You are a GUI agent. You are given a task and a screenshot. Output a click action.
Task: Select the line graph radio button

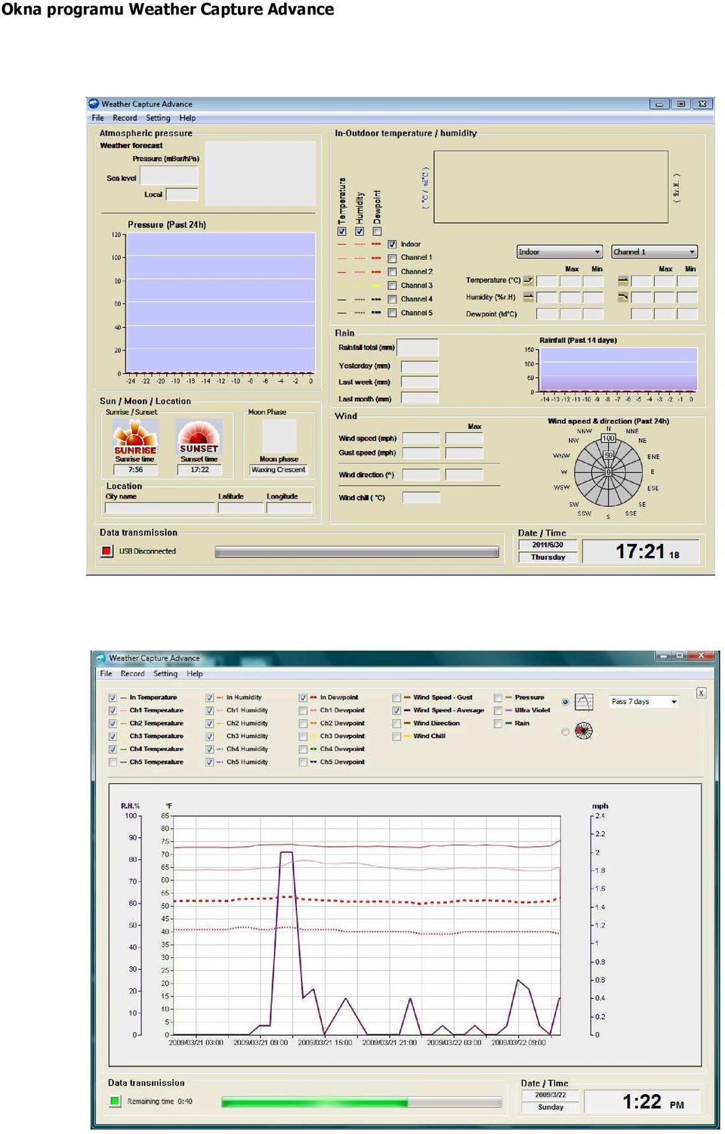click(565, 702)
